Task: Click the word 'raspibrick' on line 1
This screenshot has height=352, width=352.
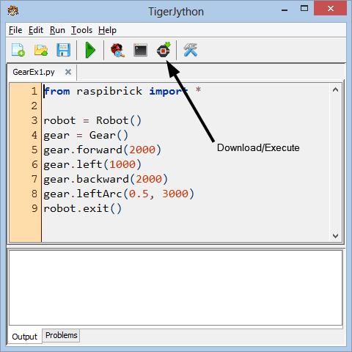Action: click(109, 91)
